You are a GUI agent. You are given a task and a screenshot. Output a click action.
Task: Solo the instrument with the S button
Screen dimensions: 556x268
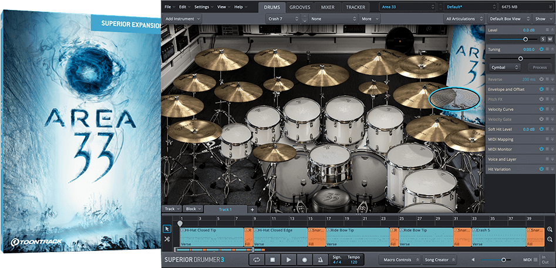[543, 39]
